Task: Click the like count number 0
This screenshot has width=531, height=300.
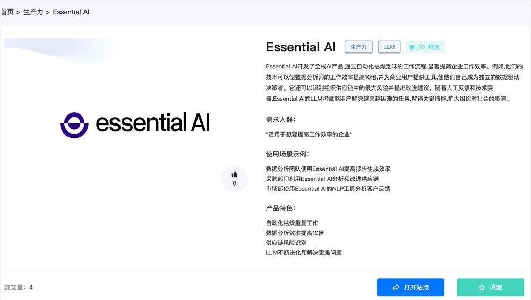Action: 234,183
